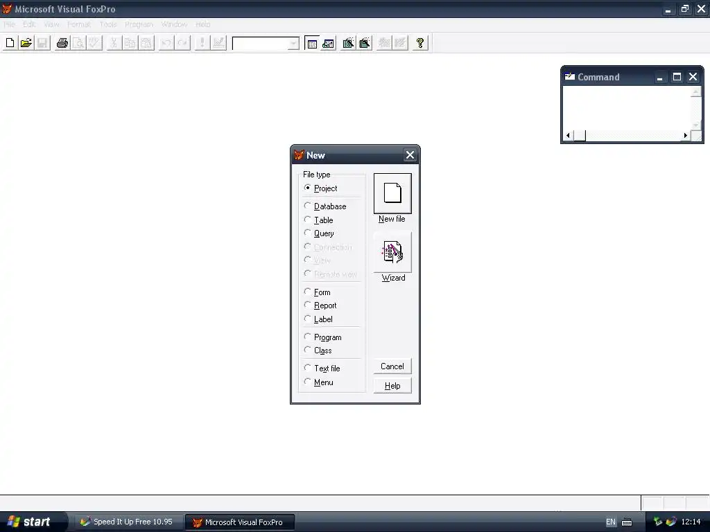The image size is (710, 532).
Task: Launch the Report Wizard toolbar icon
Action: pos(365,43)
